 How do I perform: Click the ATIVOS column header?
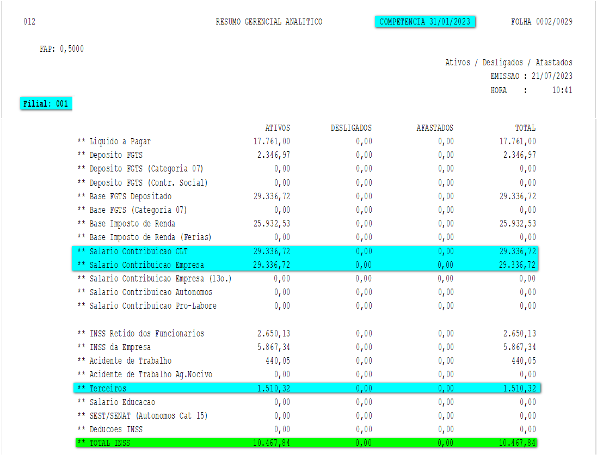(x=278, y=128)
